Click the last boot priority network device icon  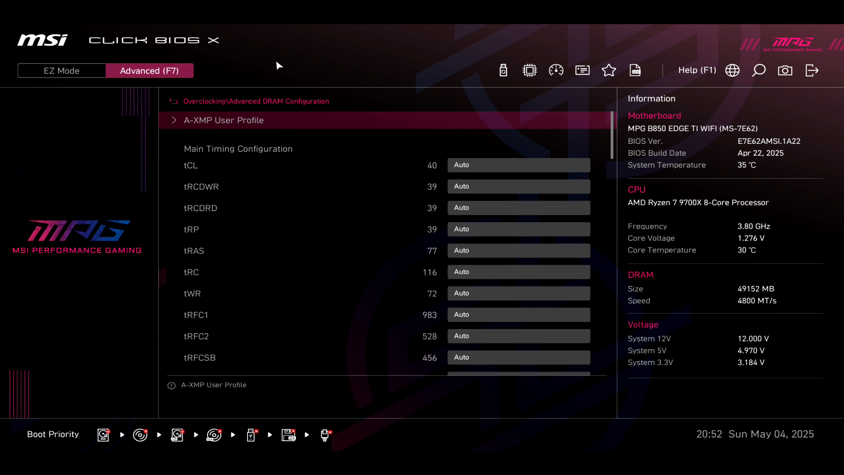click(x=325, y=435)
